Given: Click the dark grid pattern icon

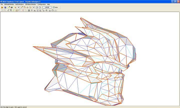Looking at the screenshot, I should click(29, 10).
